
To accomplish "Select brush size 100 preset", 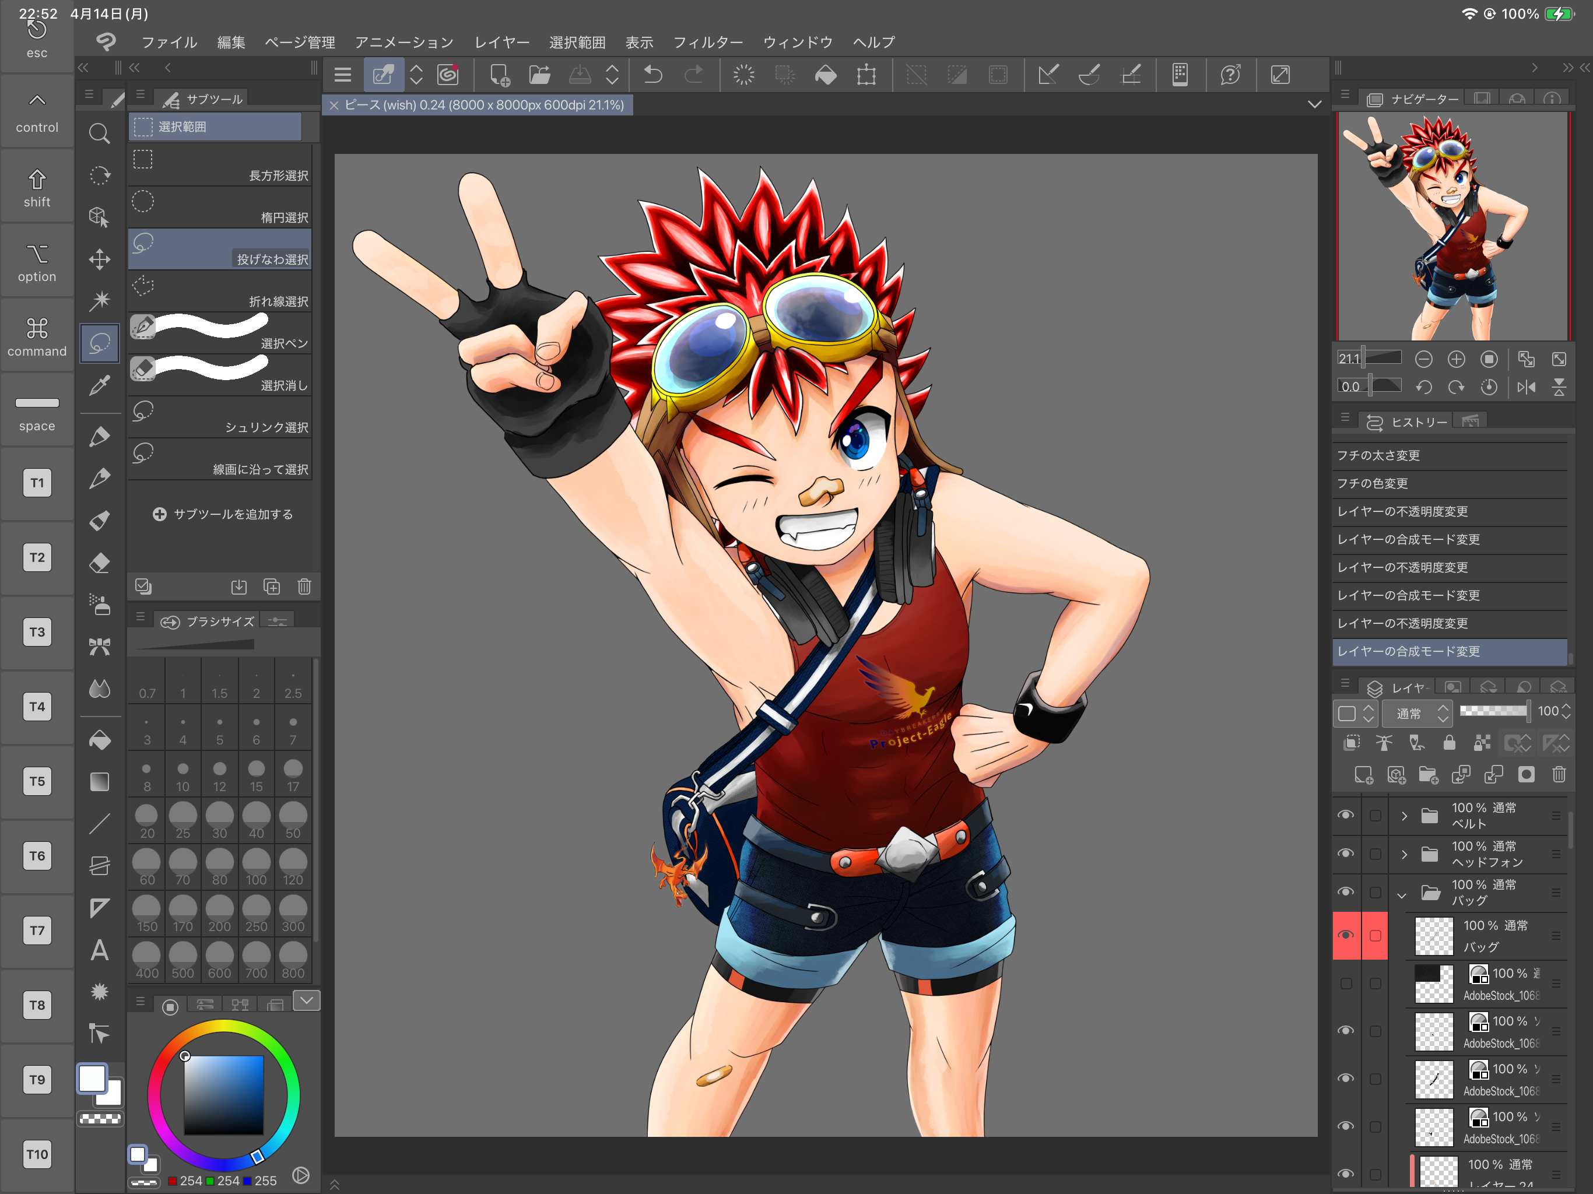I will (255, 867).
